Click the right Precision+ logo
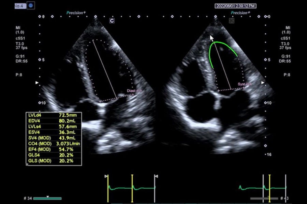307x204 pixels. click(240, 13)
